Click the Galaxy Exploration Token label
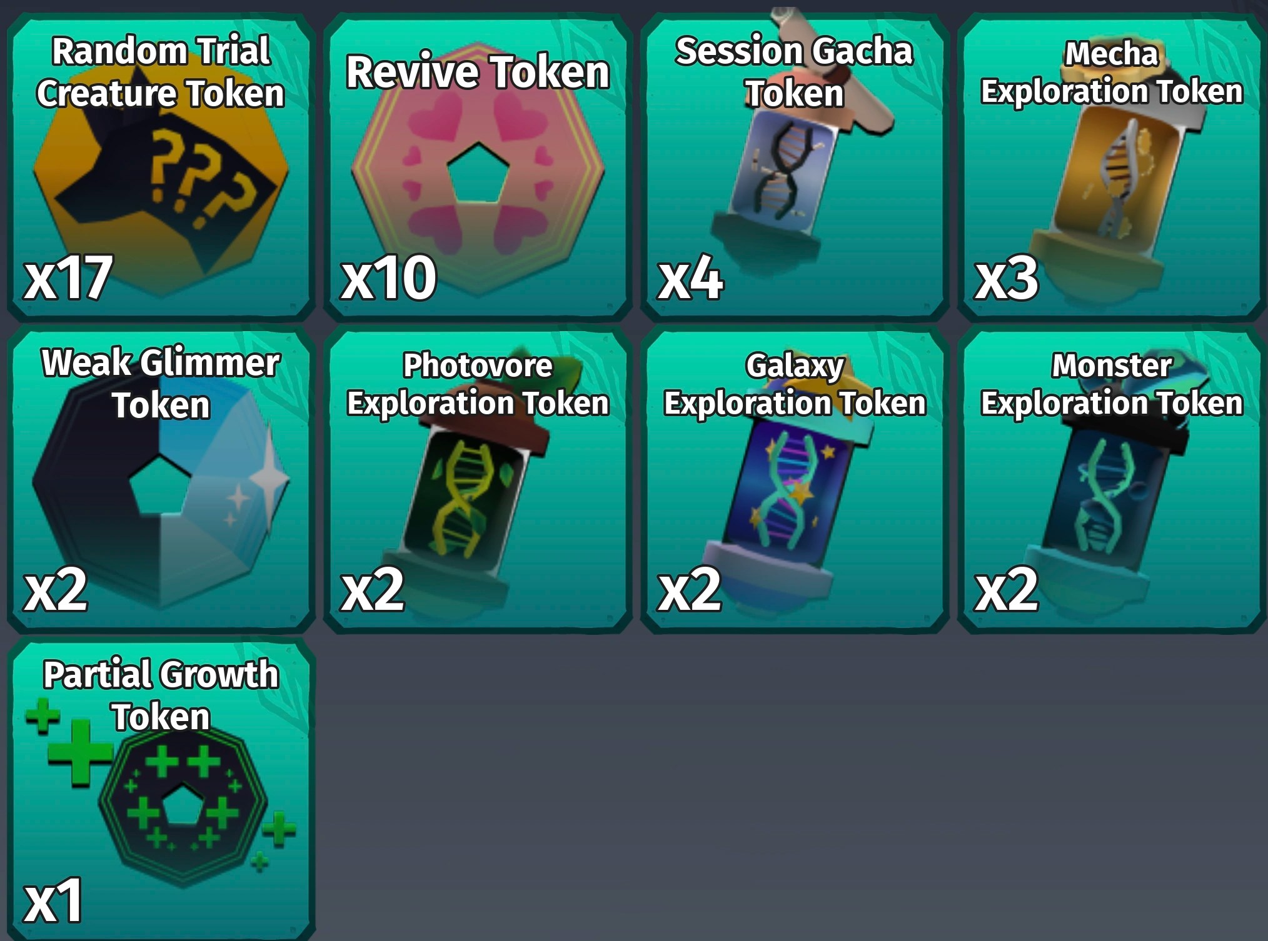 click(795, 384)
